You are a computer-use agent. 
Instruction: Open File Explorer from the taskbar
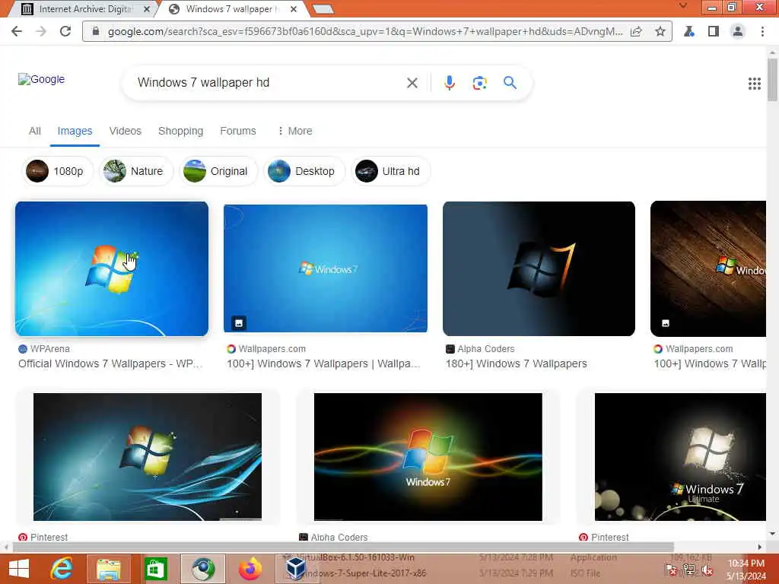coord(109,569)
